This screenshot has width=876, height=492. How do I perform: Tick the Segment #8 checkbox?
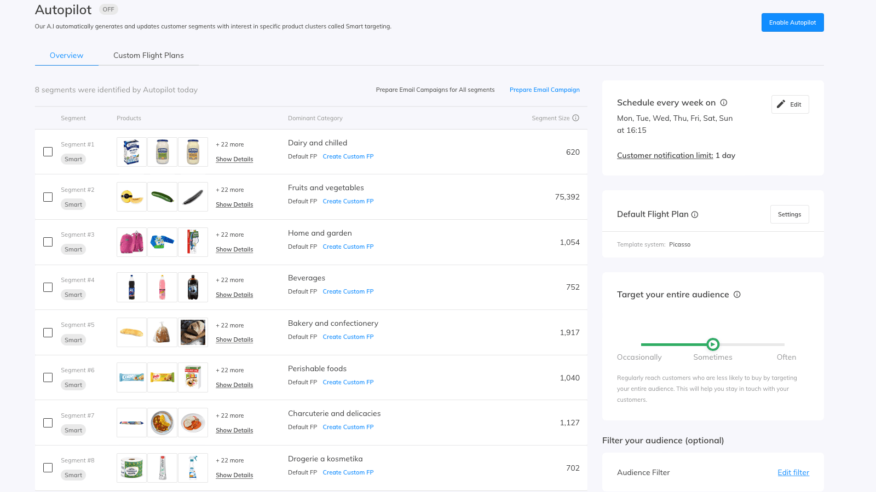click(x=48, y=467)
